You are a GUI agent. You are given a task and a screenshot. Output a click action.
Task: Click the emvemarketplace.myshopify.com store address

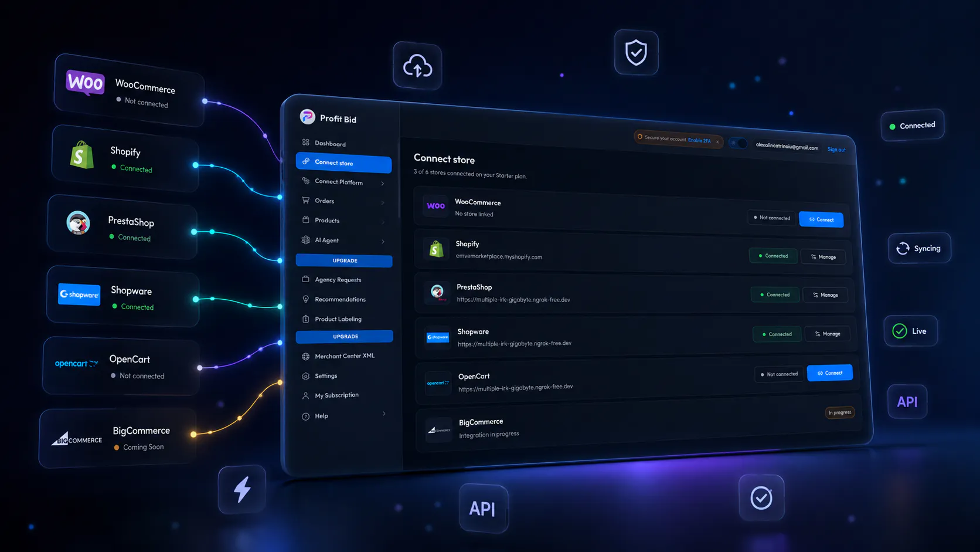point(499,256)
